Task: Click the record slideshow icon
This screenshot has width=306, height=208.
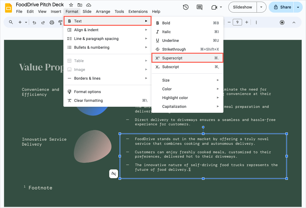Action: click(282, 22)
